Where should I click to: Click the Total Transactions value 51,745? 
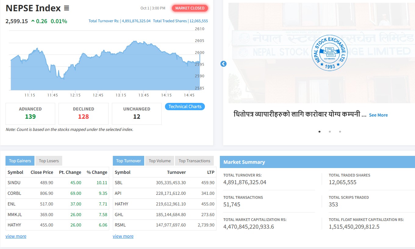pyautogui.click(x=232, y=205)
